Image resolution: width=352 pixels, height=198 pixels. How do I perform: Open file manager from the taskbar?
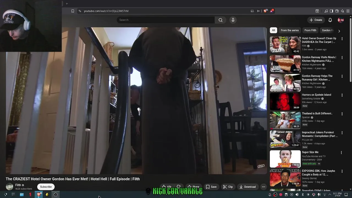(x=21, y=194)
